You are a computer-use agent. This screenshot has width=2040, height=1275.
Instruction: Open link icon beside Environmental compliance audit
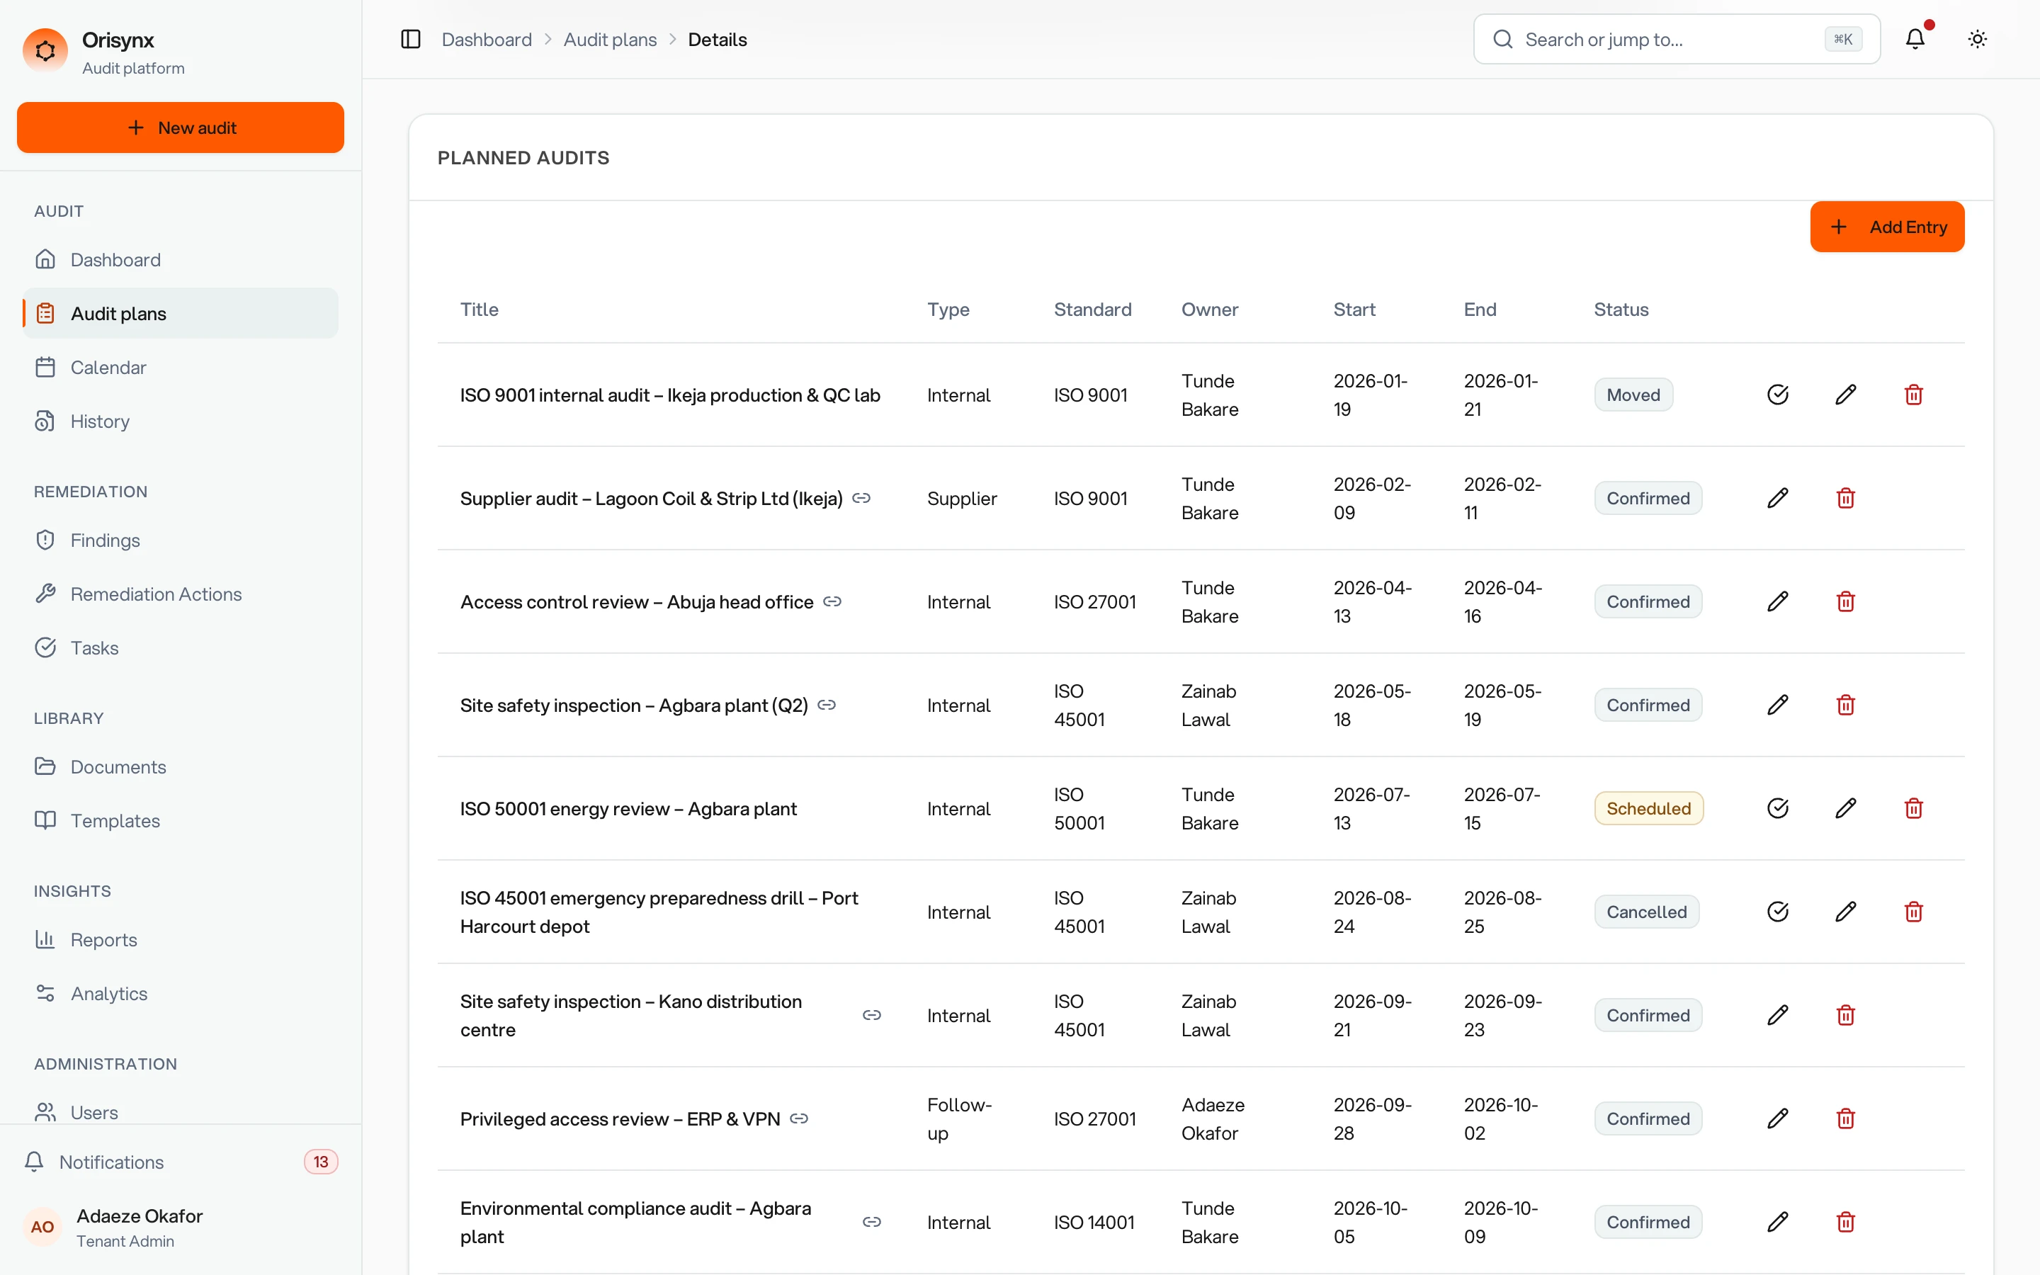tap(873, 1223)
